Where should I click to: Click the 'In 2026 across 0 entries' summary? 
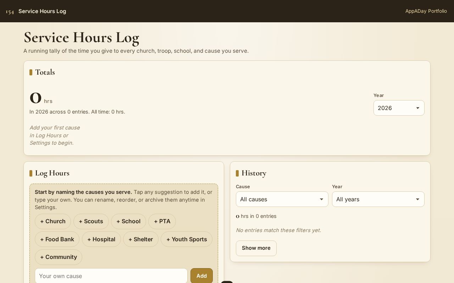[77, 112]
